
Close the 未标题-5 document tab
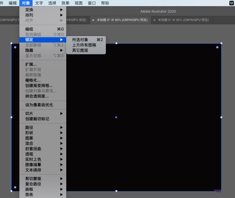pos(154,20)
